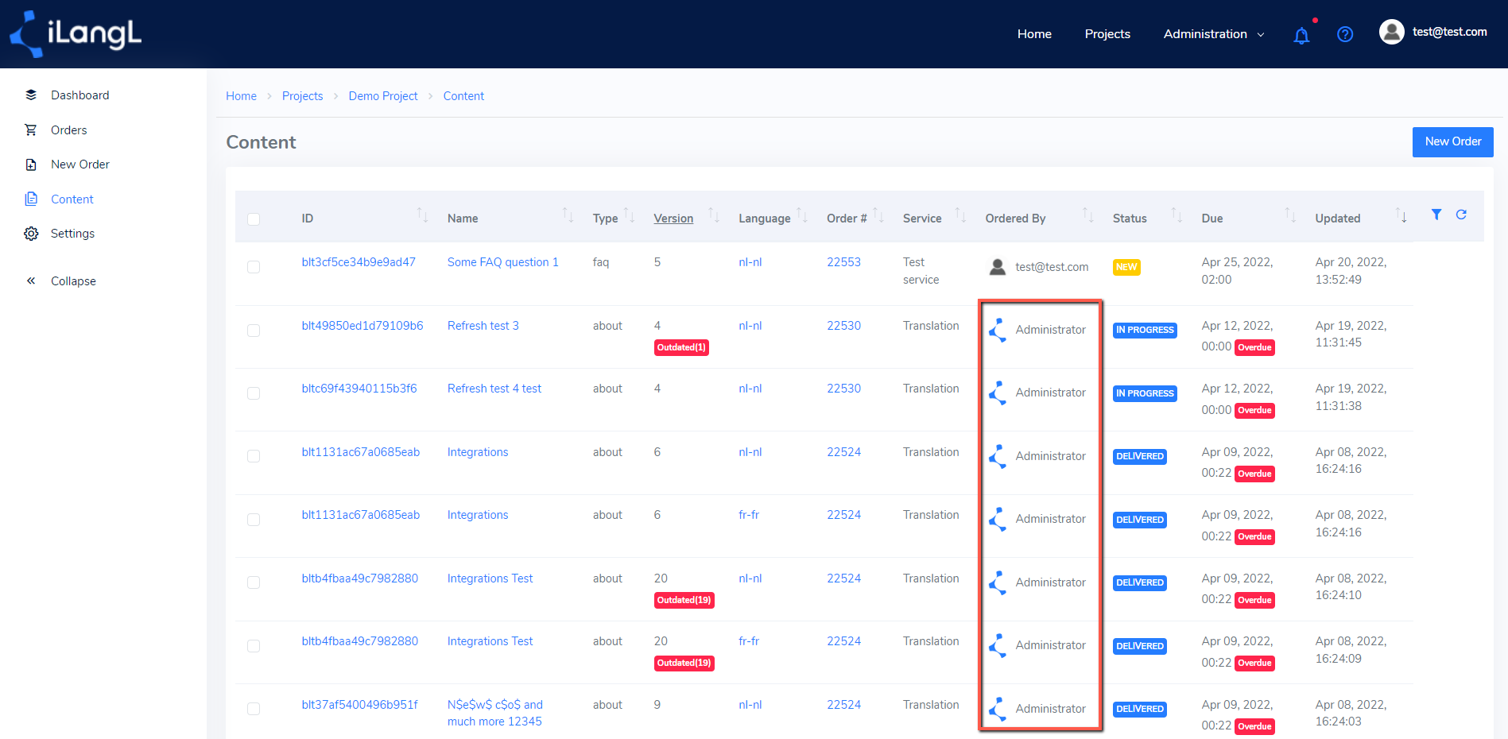
Task: Open Projects in the top navigation
Action: [x=1107, y=34]
